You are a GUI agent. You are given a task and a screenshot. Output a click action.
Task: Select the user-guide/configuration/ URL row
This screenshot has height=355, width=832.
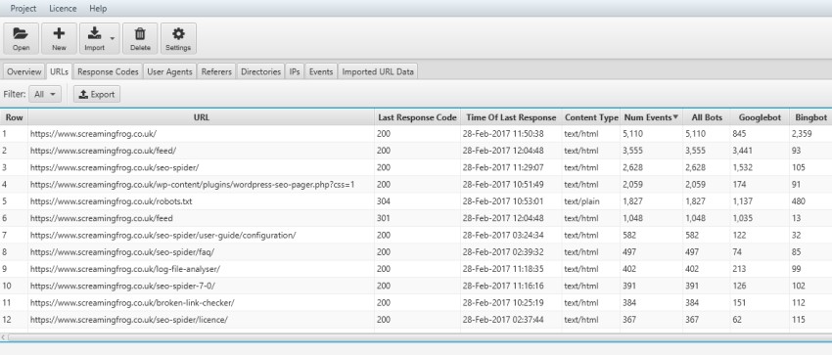(x=162, y=236)
